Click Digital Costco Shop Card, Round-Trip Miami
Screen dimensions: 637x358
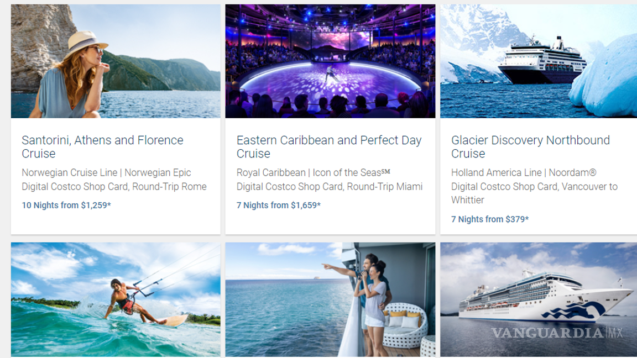[330, 187]
